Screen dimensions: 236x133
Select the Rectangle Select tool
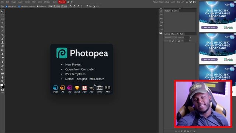[2, 16]
